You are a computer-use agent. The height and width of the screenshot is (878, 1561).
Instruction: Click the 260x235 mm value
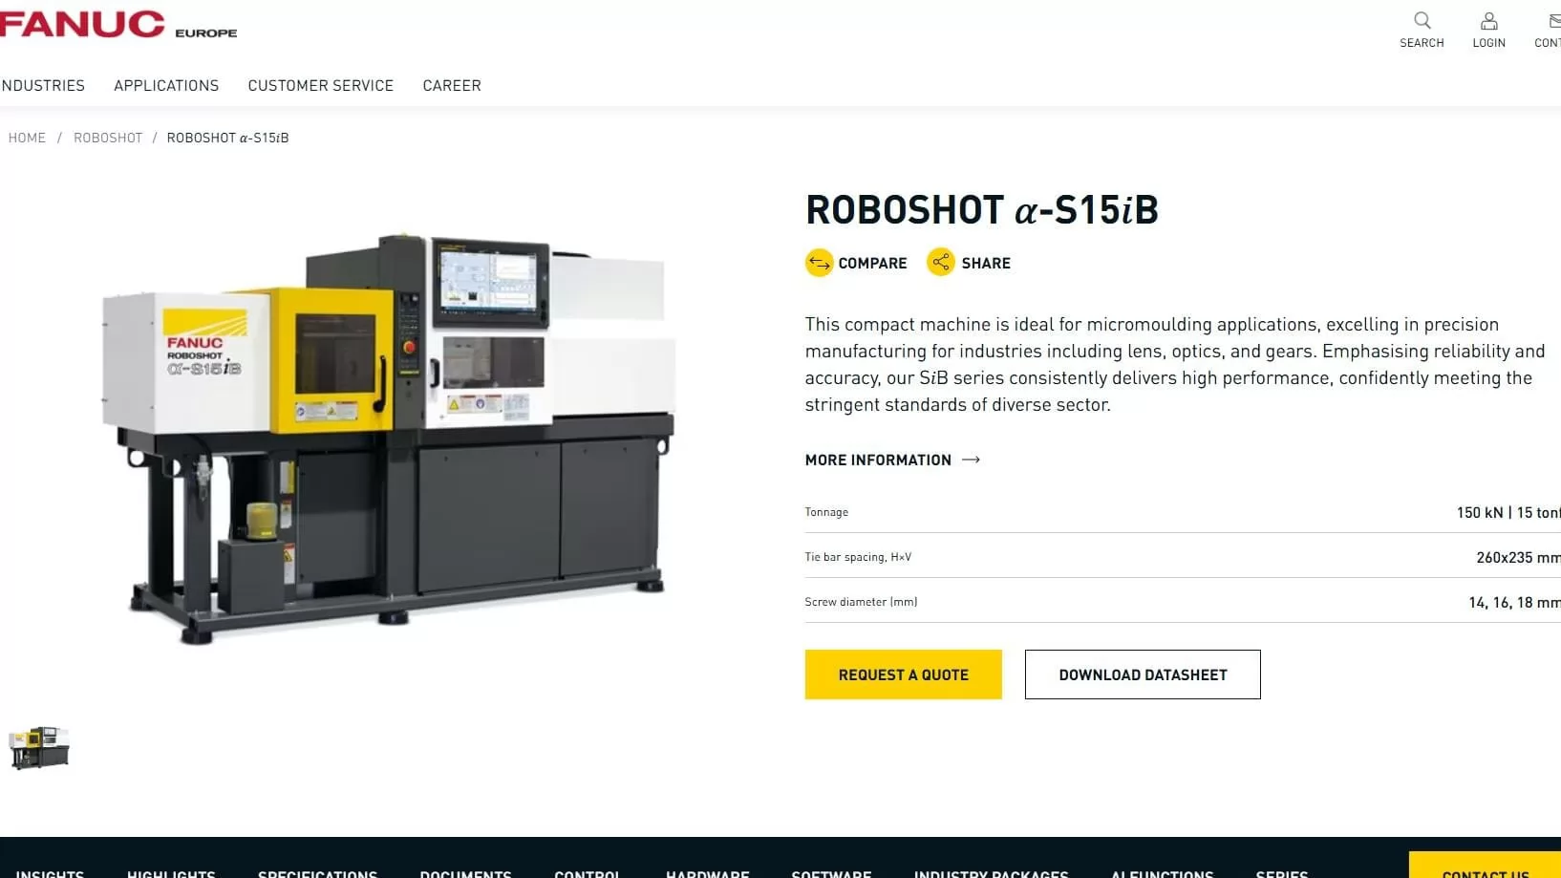click(1518, 558)
